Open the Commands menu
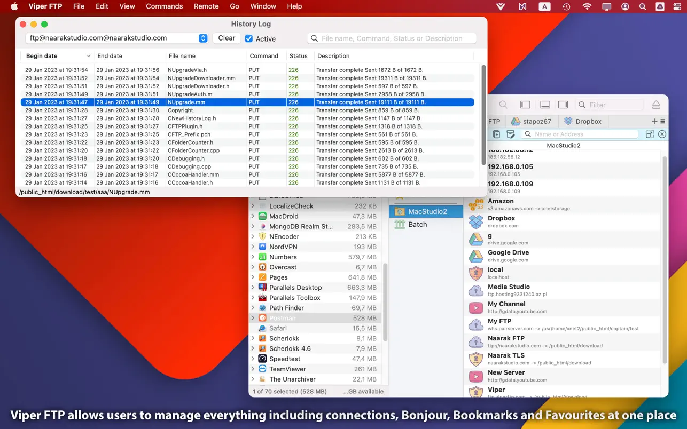The image size is (687, 429). pyautogui.click(x=164, y=6)
